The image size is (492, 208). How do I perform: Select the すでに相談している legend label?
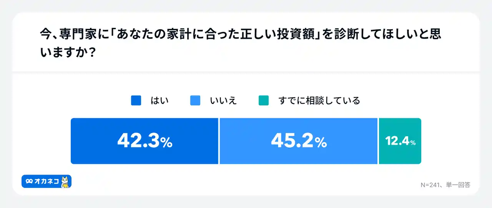pos(319,101)
